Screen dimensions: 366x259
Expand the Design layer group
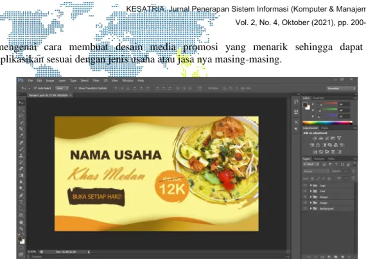pos(311,197)
